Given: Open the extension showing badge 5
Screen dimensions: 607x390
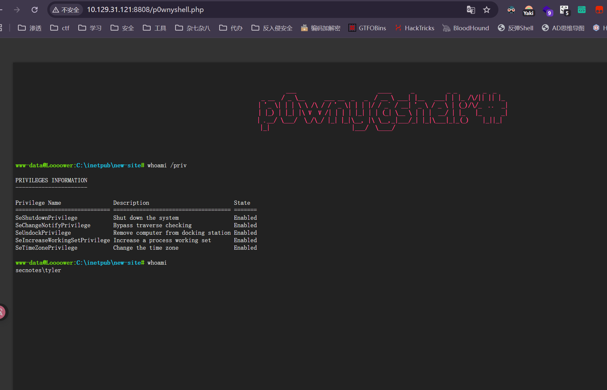Looking at the screenshot, I should coord(564,10).
